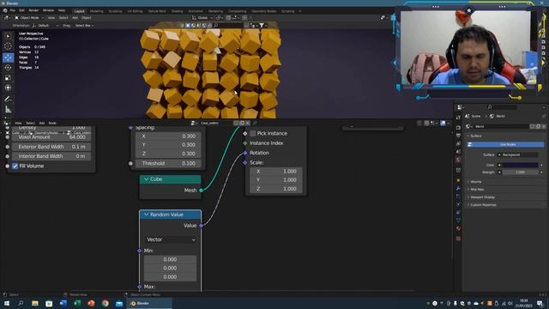Open the Output properties tab
Image resolution: width=549 pixels, height=309 pixels.
(x=458, y=136)
